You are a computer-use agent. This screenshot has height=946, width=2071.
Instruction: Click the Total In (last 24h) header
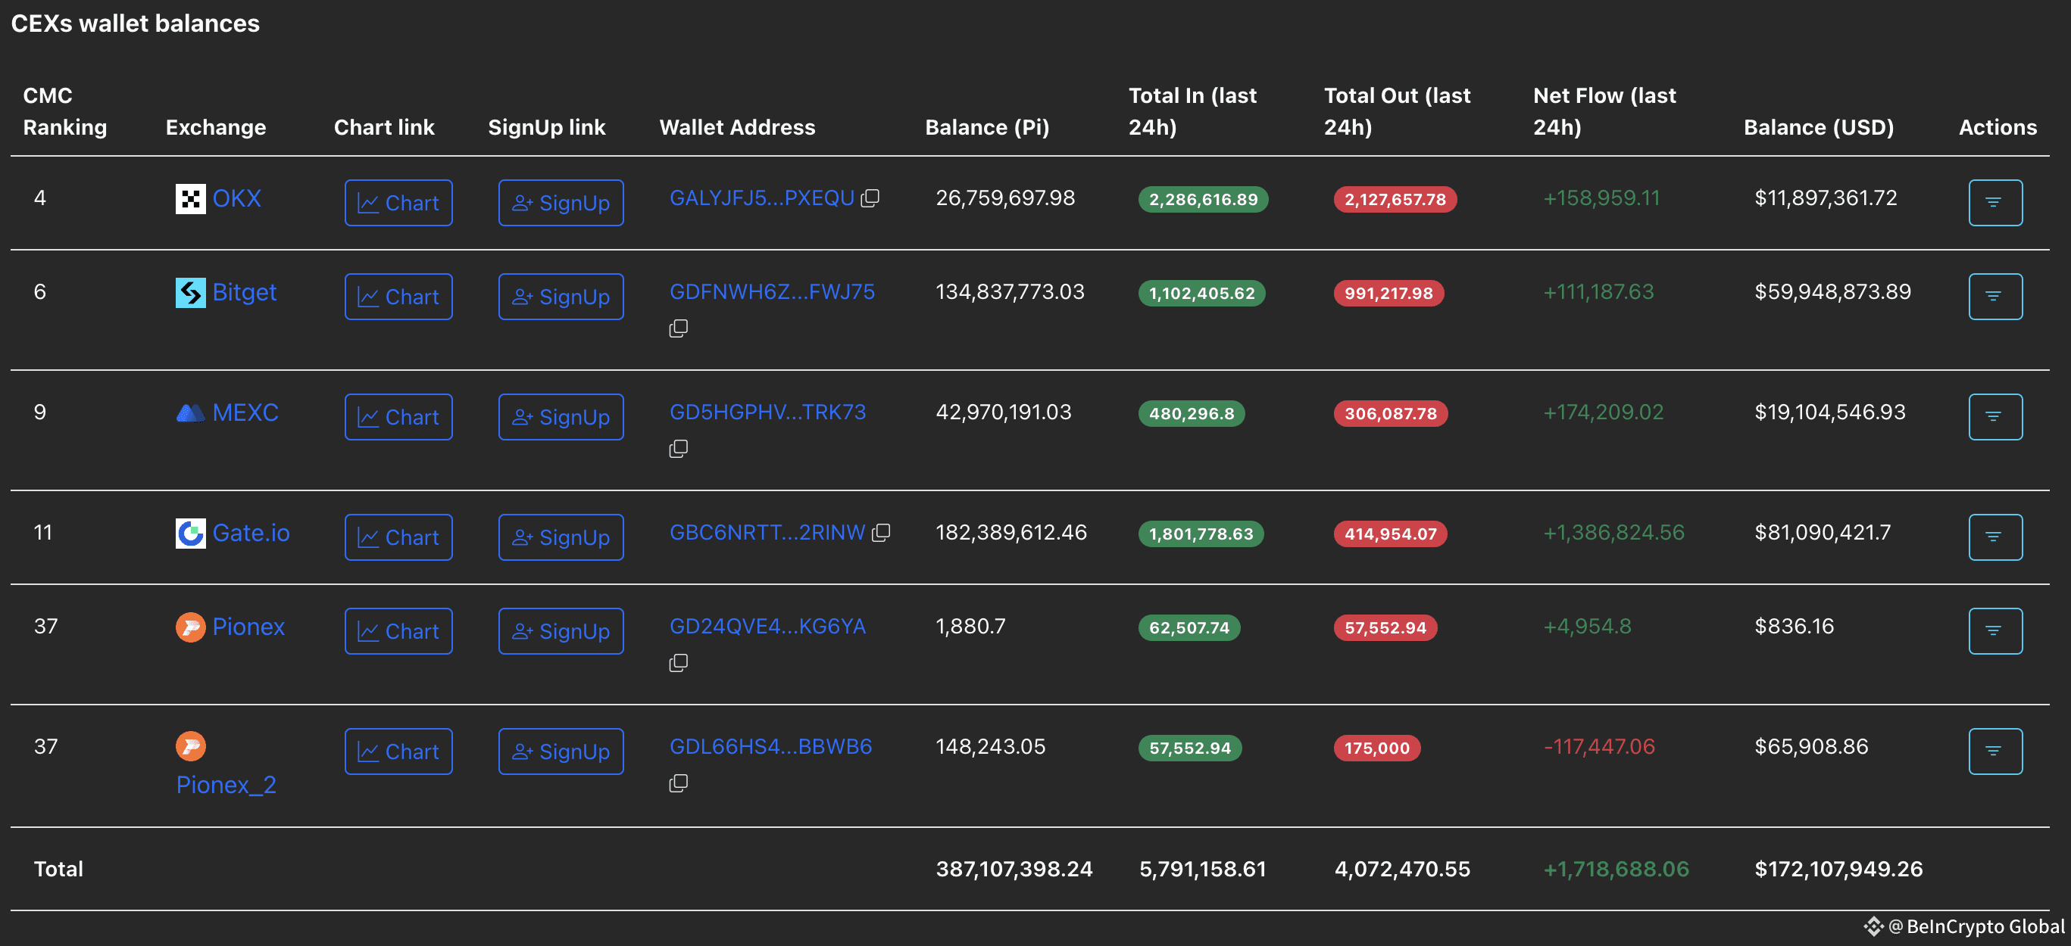tap(1192, 111)
